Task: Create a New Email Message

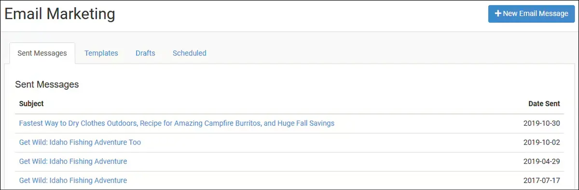Action: pyautogui.click(x=531, y=14)
